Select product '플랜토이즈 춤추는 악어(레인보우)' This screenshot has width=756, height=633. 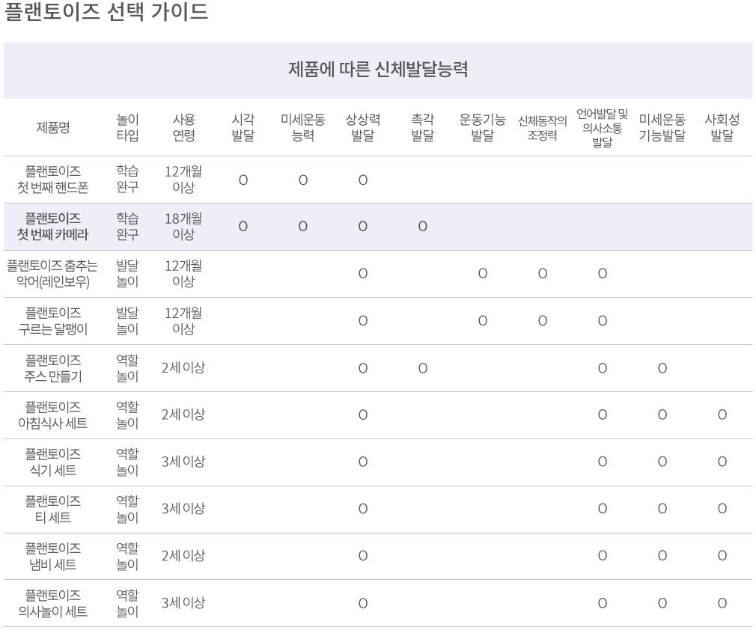52,273
